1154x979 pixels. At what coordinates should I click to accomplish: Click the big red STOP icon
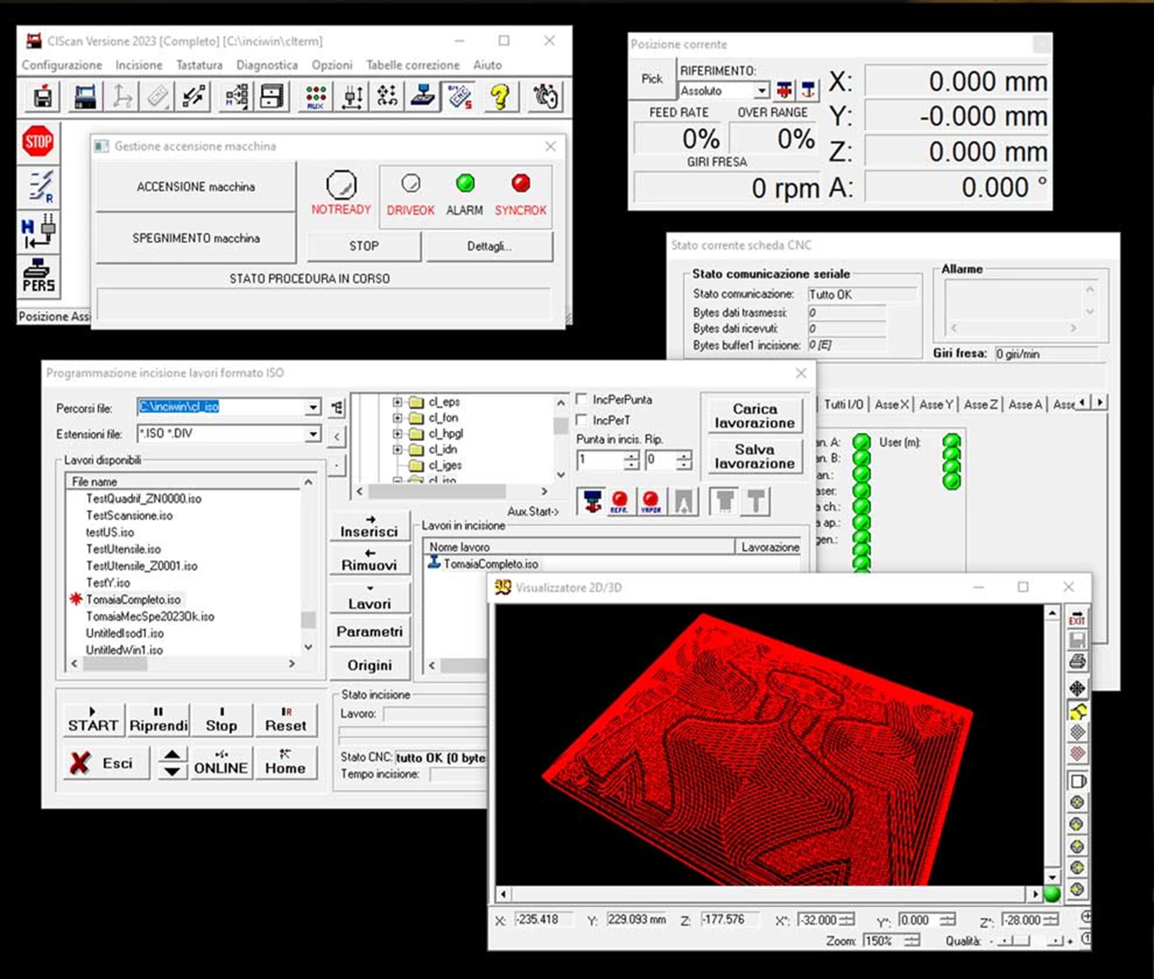(38, 141)
